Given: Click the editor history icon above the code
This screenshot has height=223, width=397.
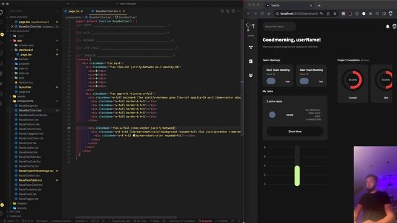Looking at the screenshot, I should click(222, 11).
